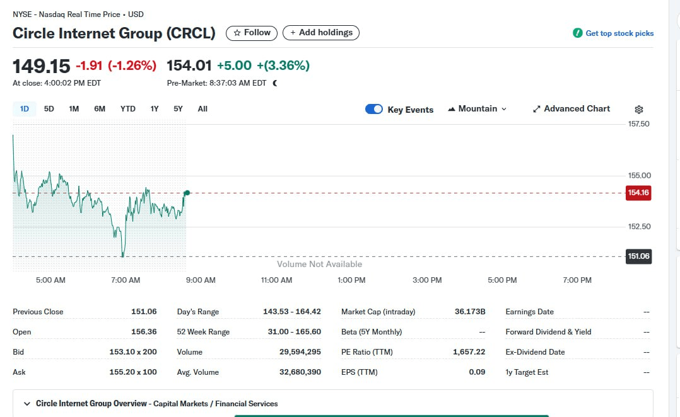680x417 pixels.
Task: Click the Bid value 153.10 x 200
Action: point(133,352)
